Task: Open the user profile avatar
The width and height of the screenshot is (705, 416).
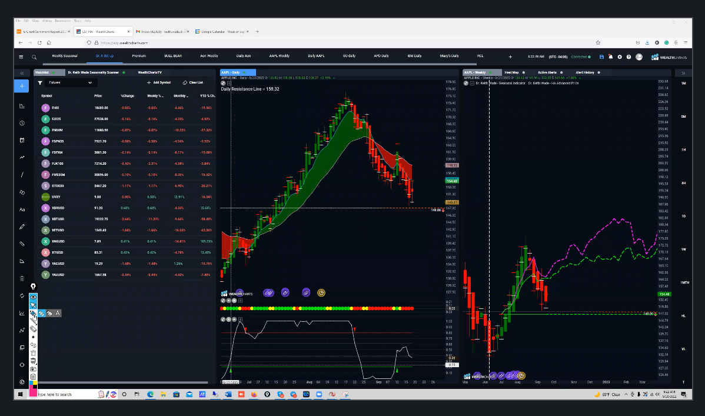Action: [x=639, y=56]
